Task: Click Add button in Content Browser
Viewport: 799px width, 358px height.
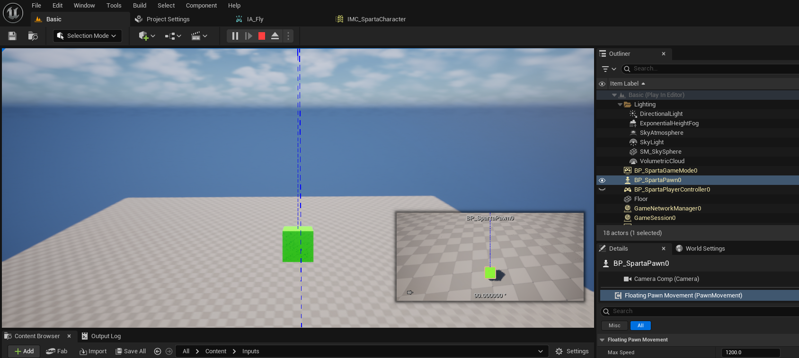Action: point(24,351)
